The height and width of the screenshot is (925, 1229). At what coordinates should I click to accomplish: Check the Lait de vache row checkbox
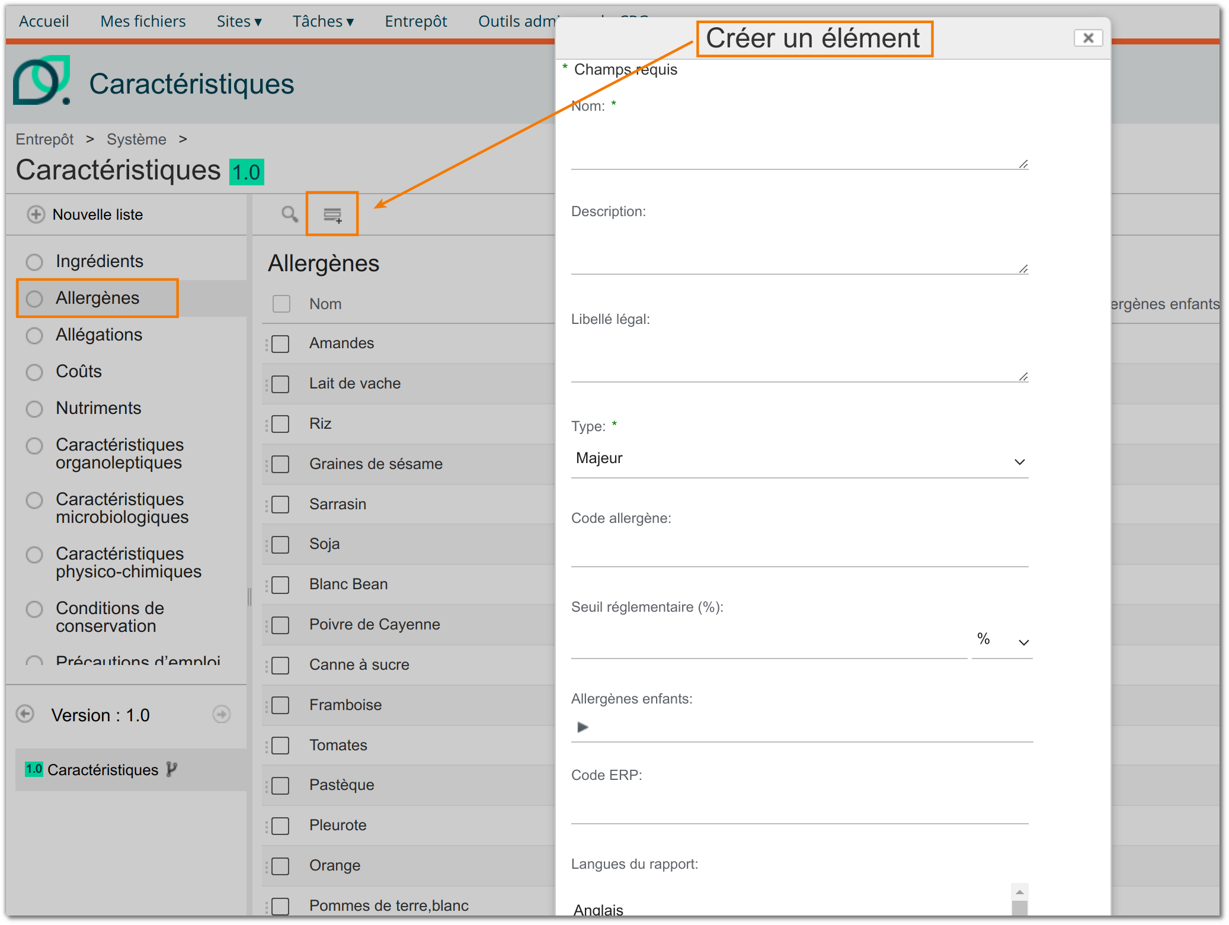pos(280,384)
